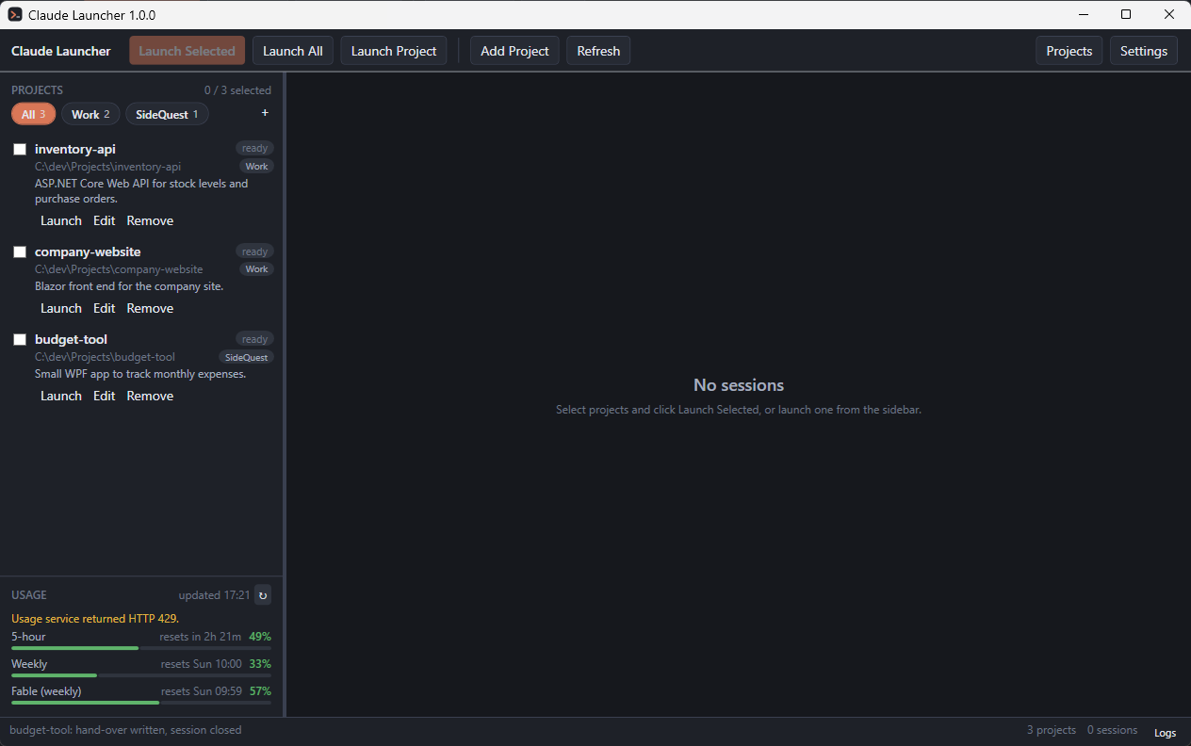Screen dimensions: 1191x746
Task: Click the "No sessions" heading
Action: pos(739,384)
